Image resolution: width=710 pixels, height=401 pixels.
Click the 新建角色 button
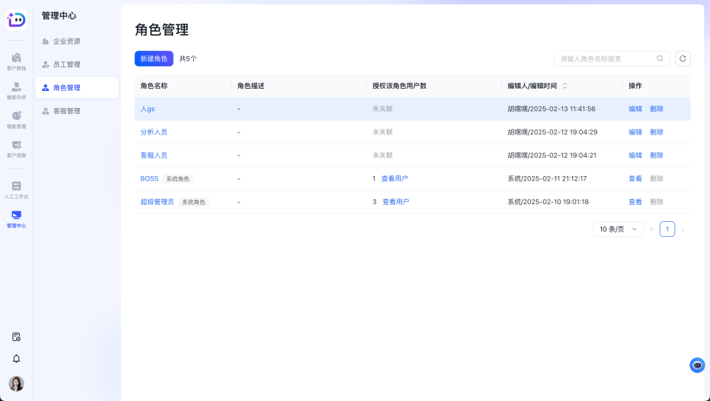pos(154,58)
